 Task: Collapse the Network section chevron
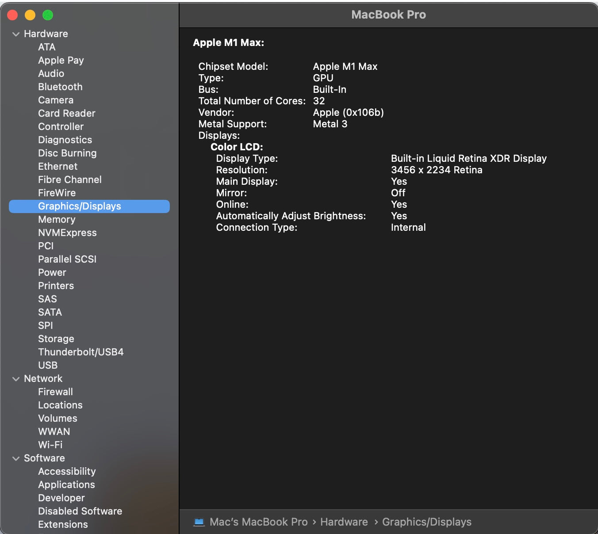16,379
